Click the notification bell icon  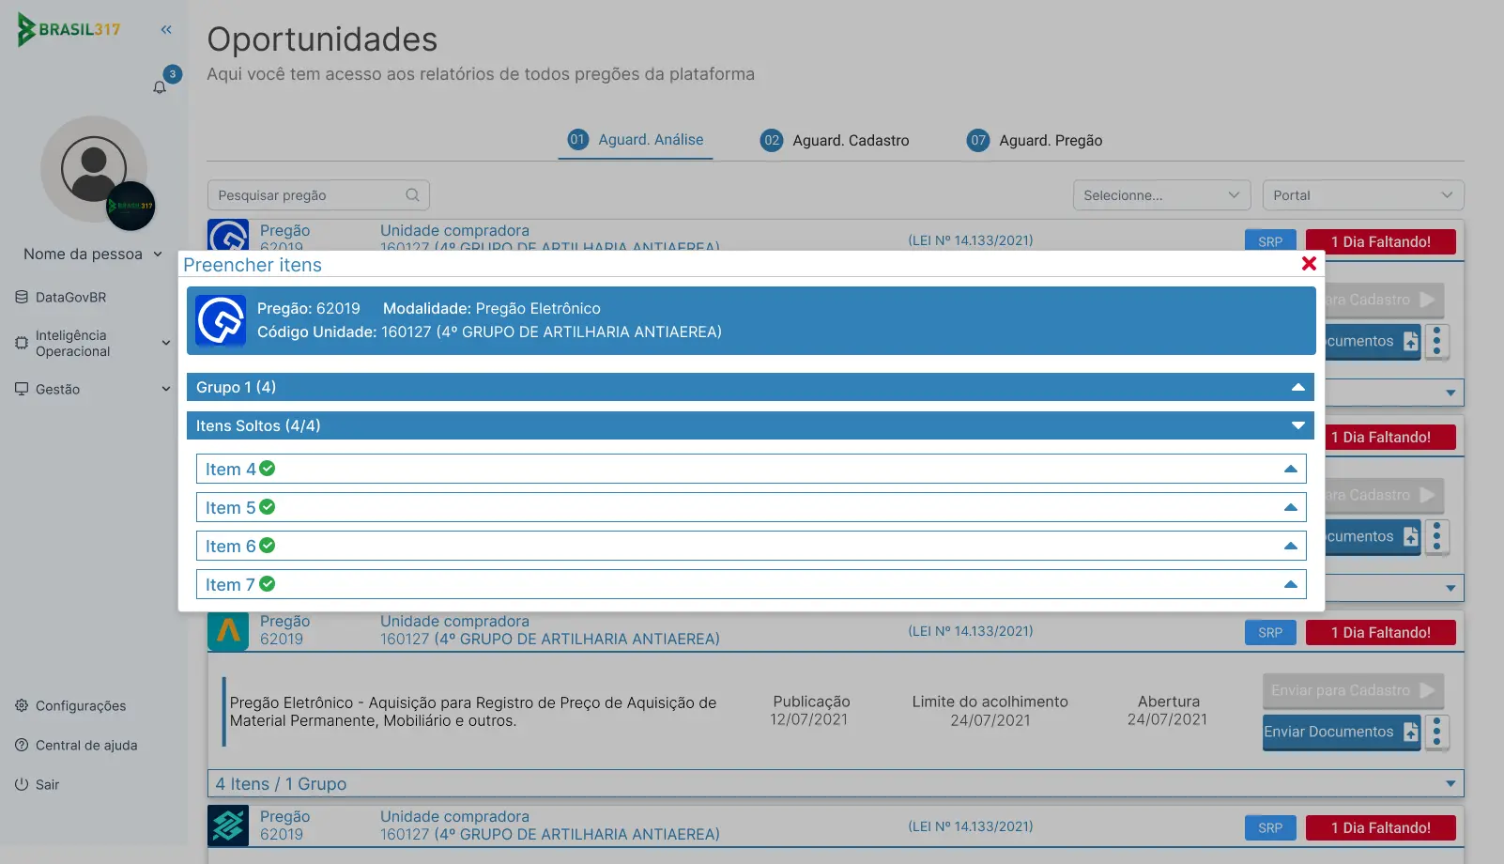tap(160, 87)
